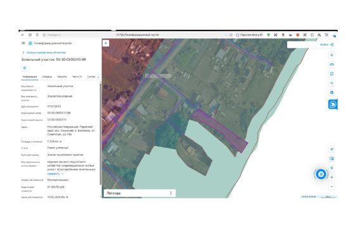The width and height of the screenshot is (355, 251).
Task: Add land parcel to favorites star
Action: [25, 68]
